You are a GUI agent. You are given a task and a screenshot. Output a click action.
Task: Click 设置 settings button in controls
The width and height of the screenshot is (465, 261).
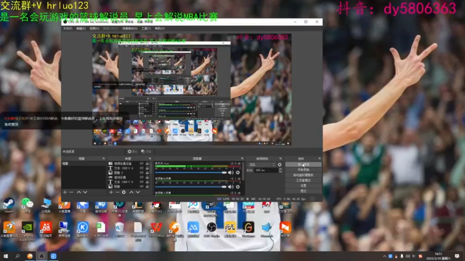[x=303, y=186]
